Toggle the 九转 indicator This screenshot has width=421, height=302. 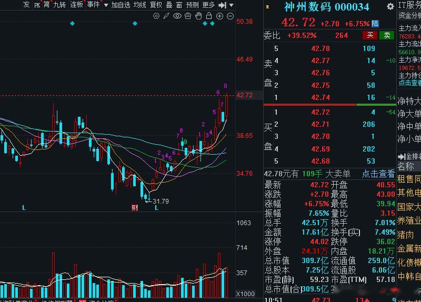tap(59, 5)
